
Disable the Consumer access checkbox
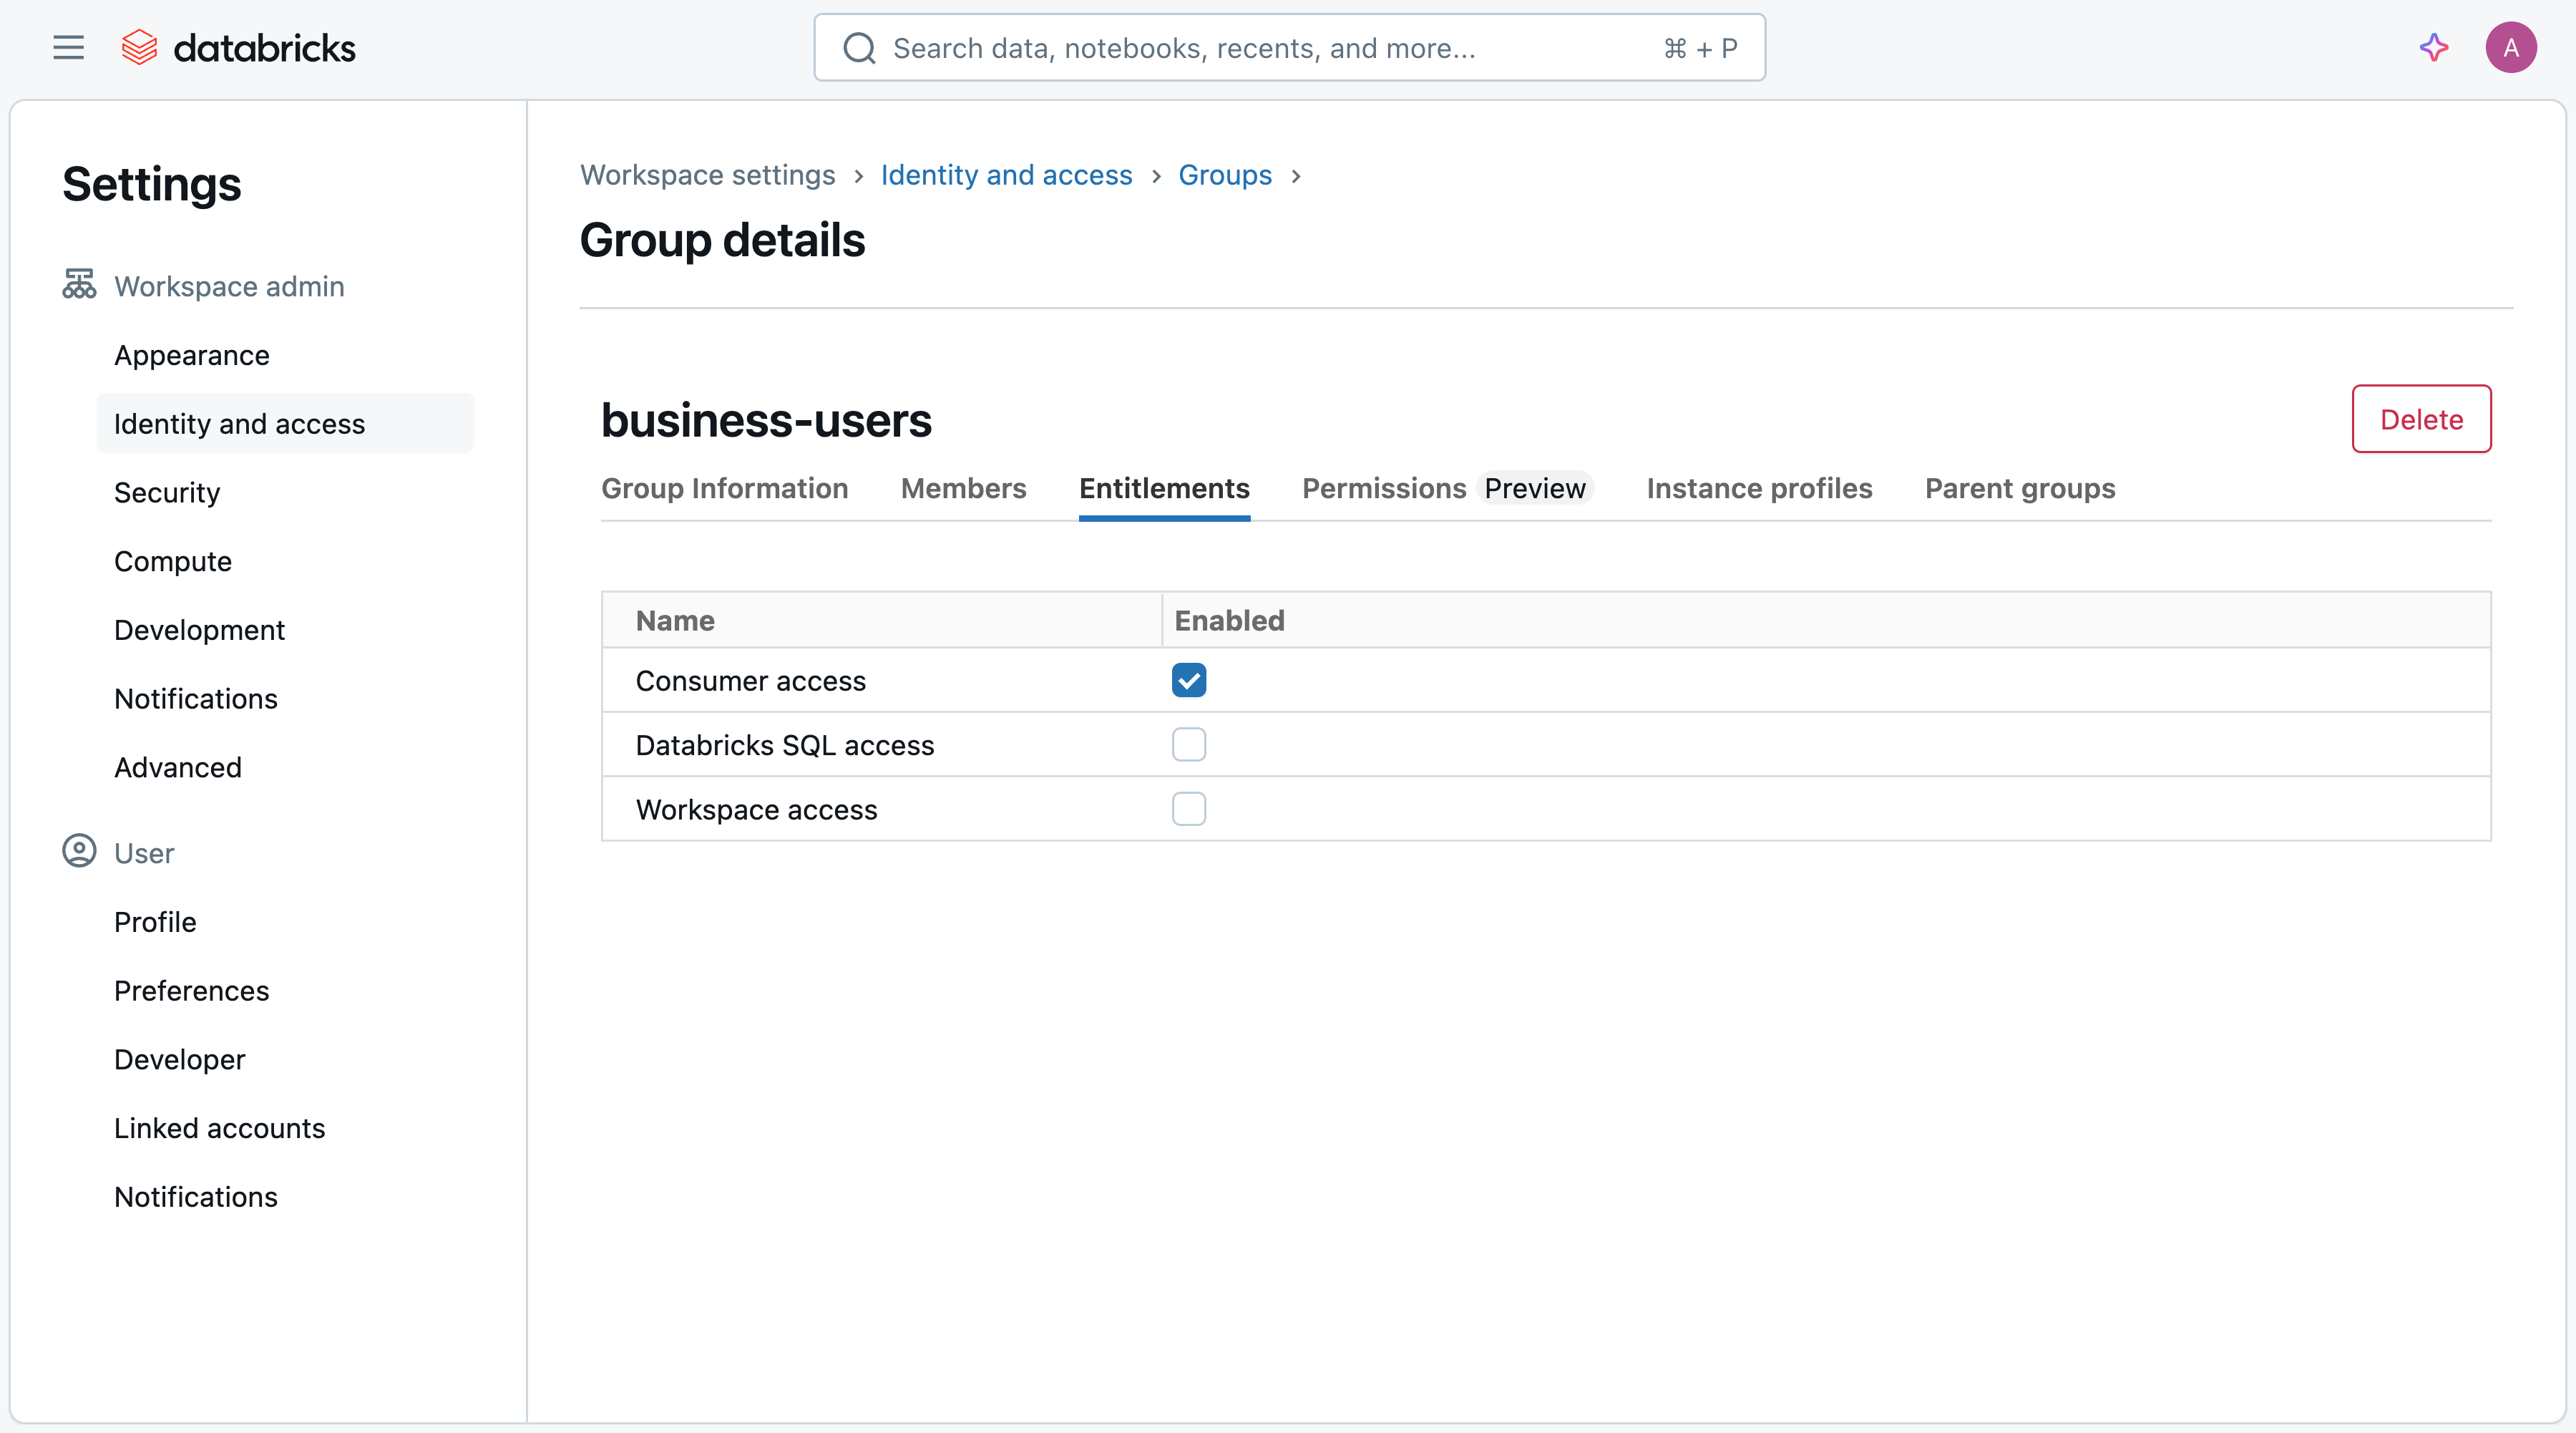[1188, 680]
